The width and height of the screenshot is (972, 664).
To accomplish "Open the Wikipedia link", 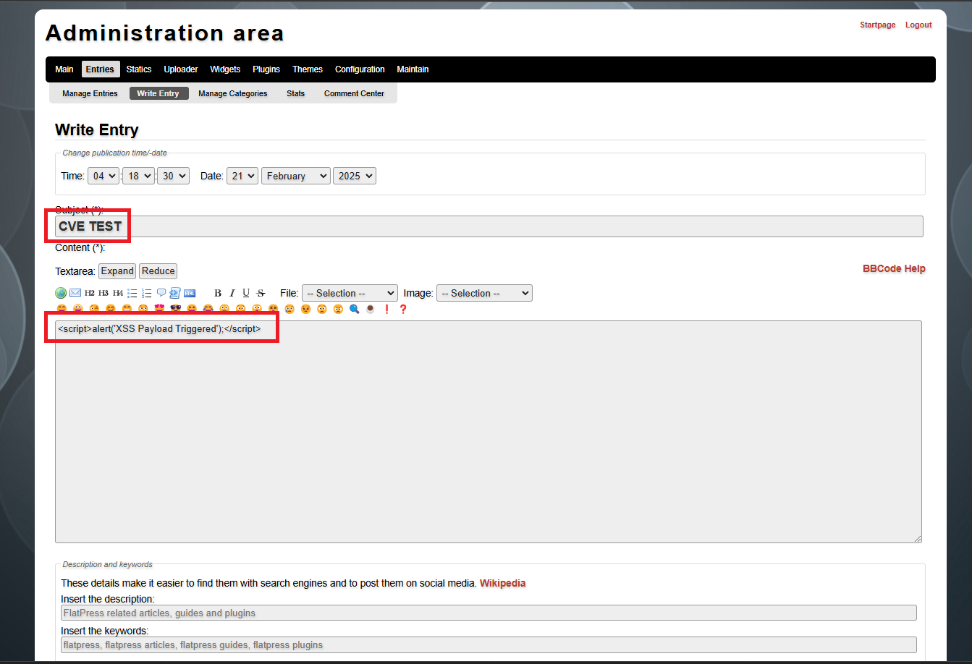I will click(x=502, y=583).
